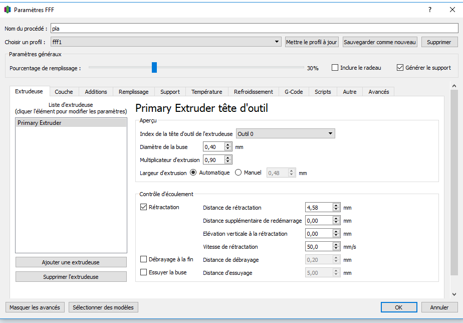The height and width of the screenshot is (323, 463).
Task: Click Sauvegarder comme nouveau button
Action: click(380, 42)
